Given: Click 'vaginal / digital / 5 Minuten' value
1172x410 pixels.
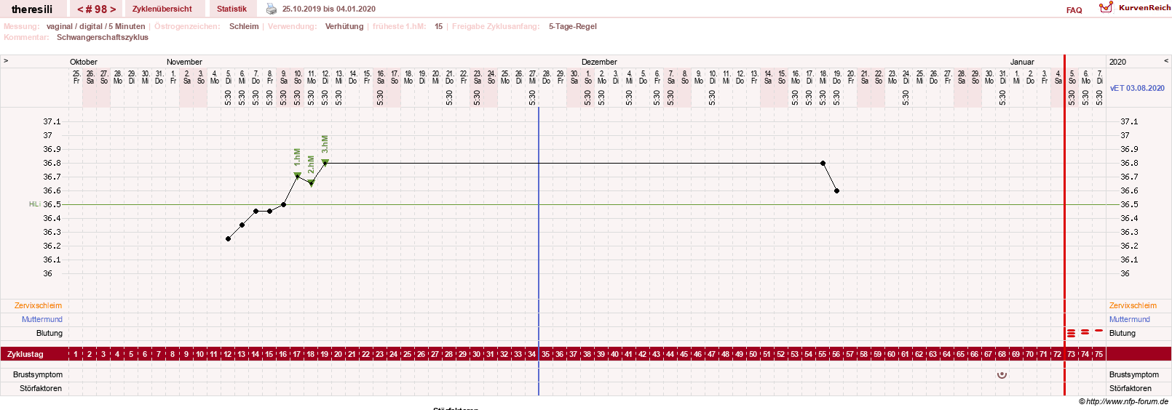Looking at the screenshot, I should (96, 26).
